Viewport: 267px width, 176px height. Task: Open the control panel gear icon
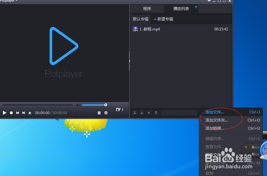click(x=106, y=113)
